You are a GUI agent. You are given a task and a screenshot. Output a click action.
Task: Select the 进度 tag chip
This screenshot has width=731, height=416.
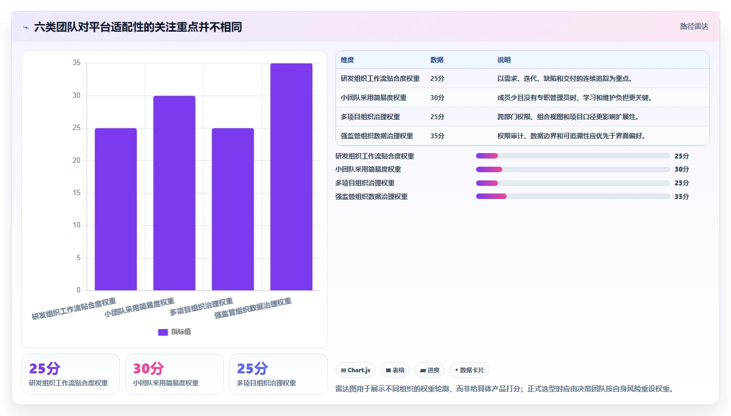pos(430,370)
